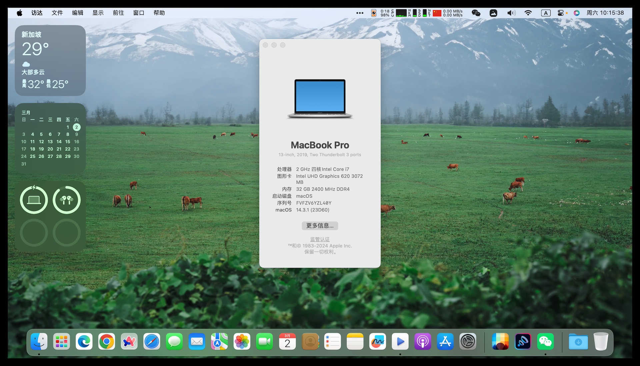Open the Contacts app in Dock
640x366 pixels.
310,341
